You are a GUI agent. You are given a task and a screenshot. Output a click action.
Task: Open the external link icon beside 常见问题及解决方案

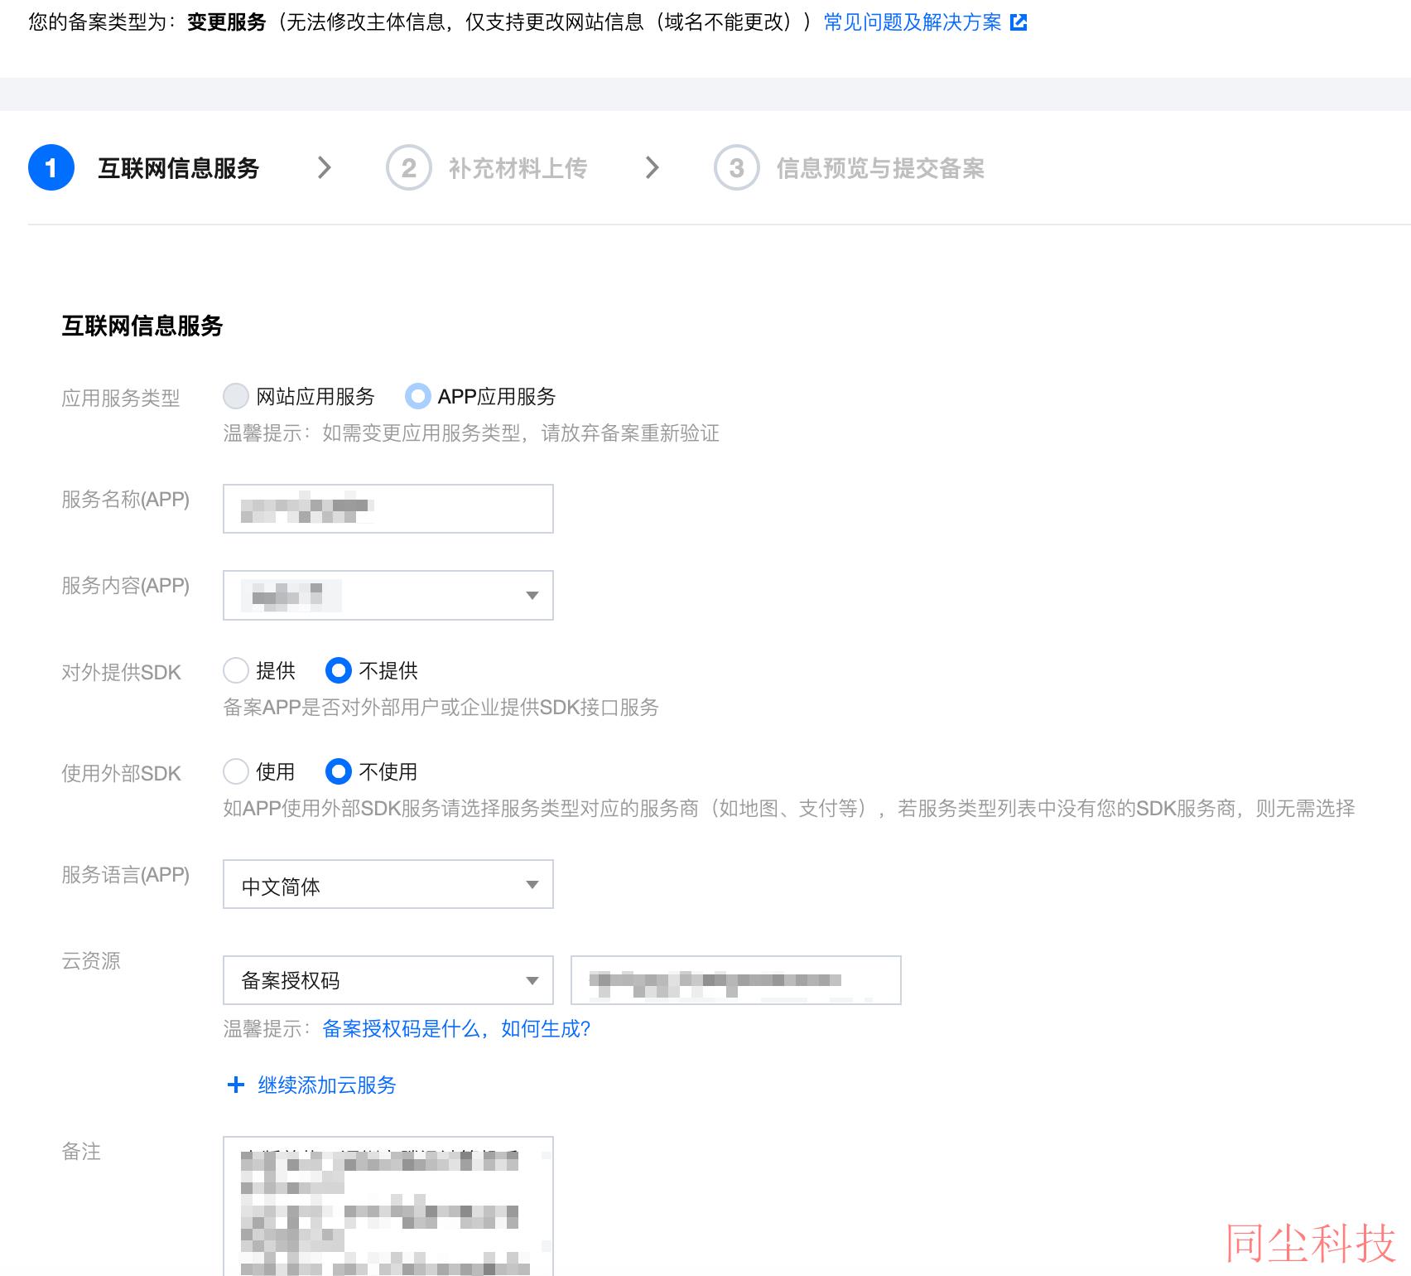1019,22
